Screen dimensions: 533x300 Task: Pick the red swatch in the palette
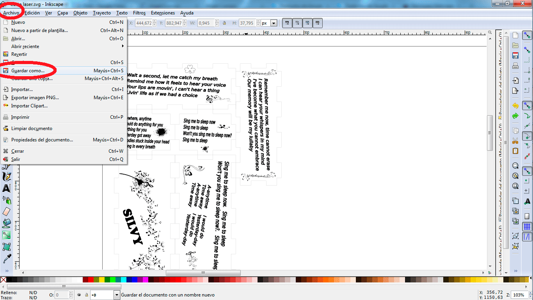click(91, 280)
